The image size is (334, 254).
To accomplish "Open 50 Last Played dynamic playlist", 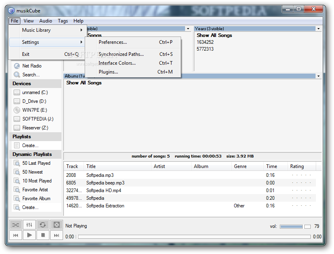I will 36,163.
